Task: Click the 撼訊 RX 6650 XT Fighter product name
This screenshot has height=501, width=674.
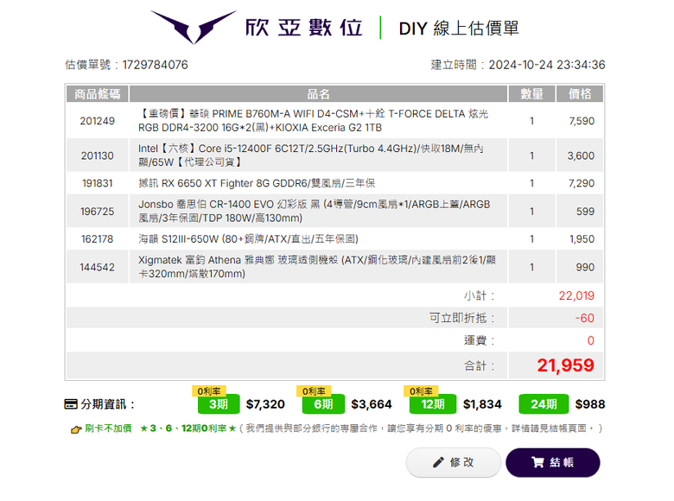Action: click(x=257, y=183)
